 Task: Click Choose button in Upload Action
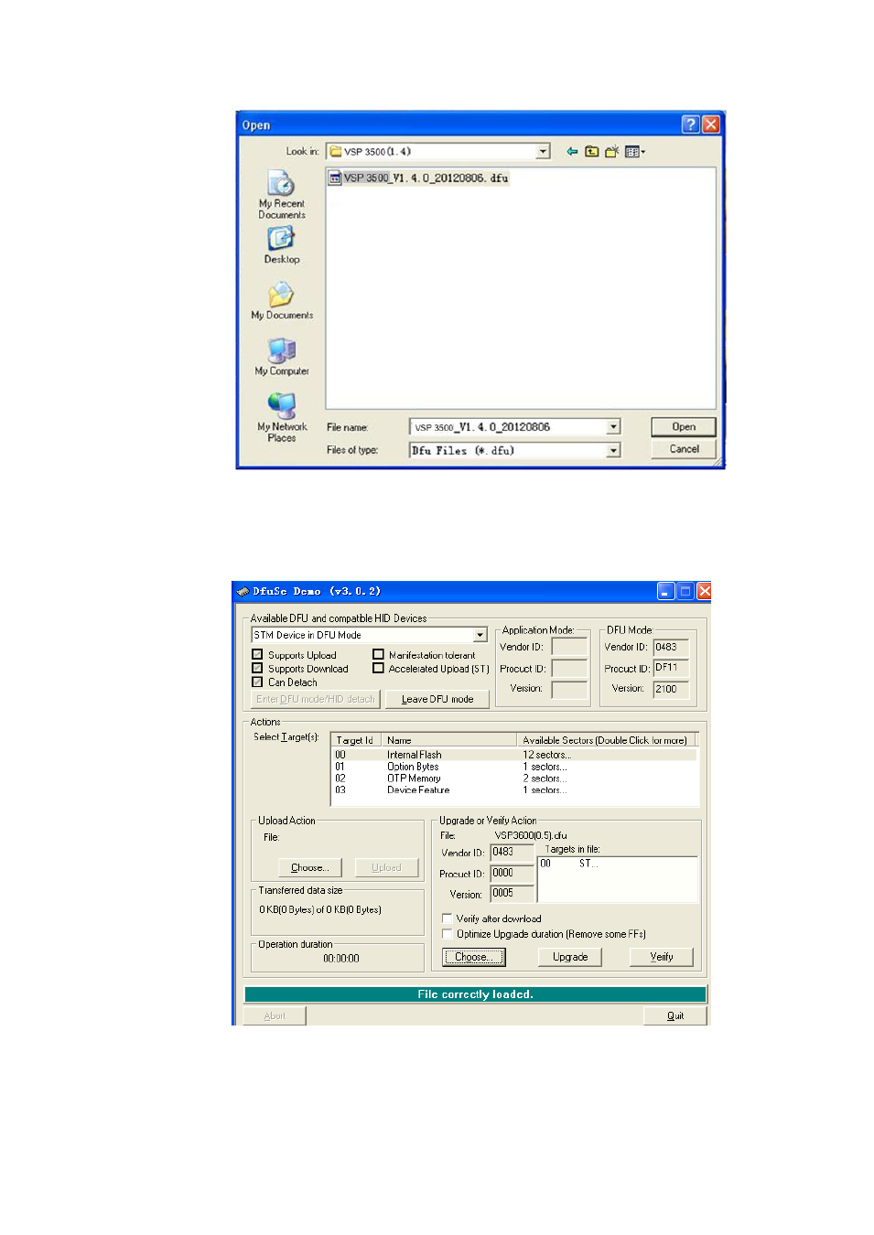pyautogui.click(x=310, y=867)
